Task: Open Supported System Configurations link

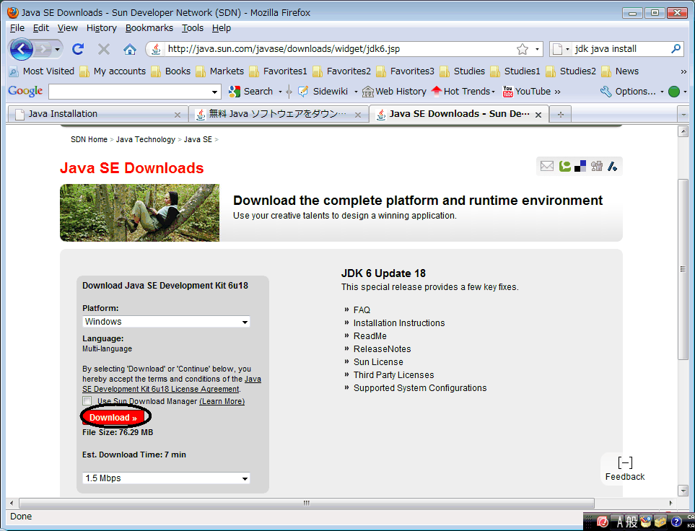Action: [420, 388]
